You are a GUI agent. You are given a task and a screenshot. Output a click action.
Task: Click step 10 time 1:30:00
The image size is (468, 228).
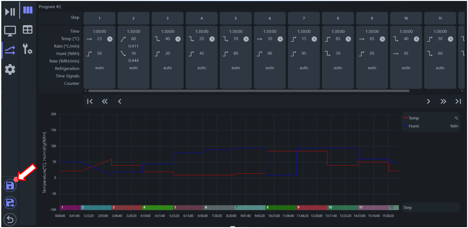click(406, 31)
